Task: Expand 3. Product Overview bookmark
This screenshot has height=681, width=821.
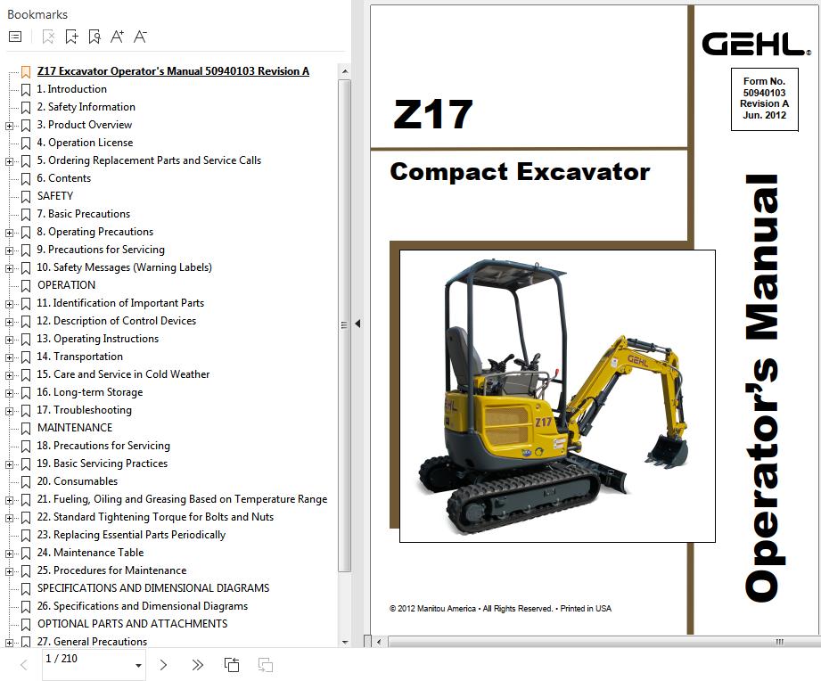Action: pos(9,126)
